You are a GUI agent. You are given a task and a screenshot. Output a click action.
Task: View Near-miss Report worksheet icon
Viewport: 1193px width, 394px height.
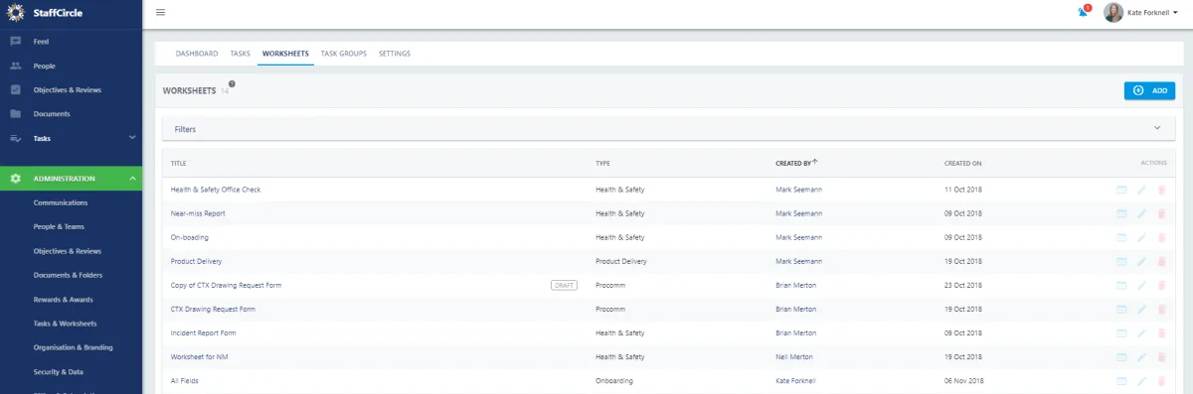pyautogui.click(x=1121, y=213)
